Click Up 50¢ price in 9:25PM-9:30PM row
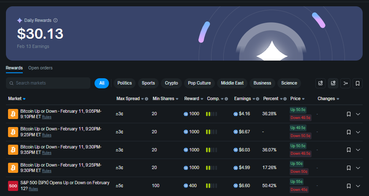 click(x=296, y=164)
